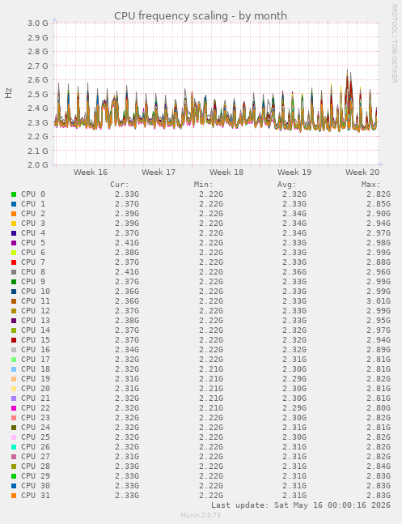Click the 'CPU 16' legend label
Viewport: 402px width, 524px height.
36,350
